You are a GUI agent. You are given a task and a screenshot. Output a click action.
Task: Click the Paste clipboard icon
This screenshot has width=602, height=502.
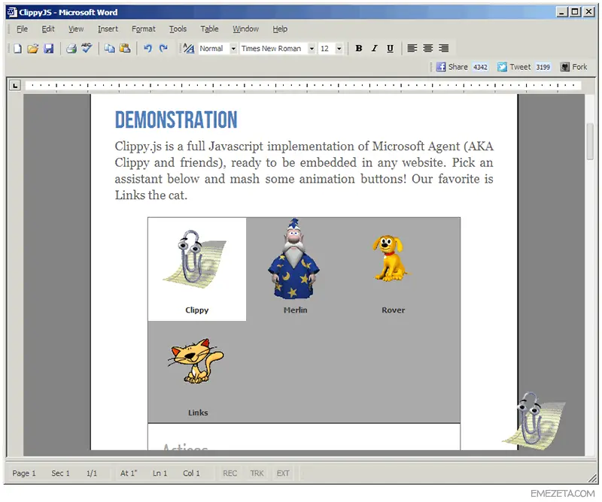[125, 48]
